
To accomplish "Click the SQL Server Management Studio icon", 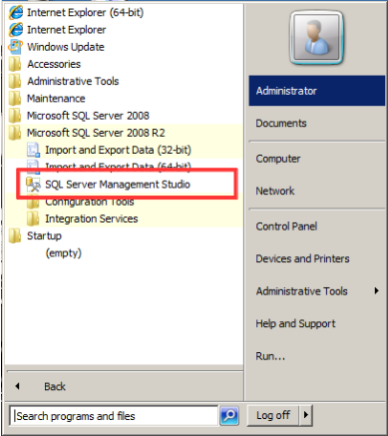I will [x=33, y=185].
